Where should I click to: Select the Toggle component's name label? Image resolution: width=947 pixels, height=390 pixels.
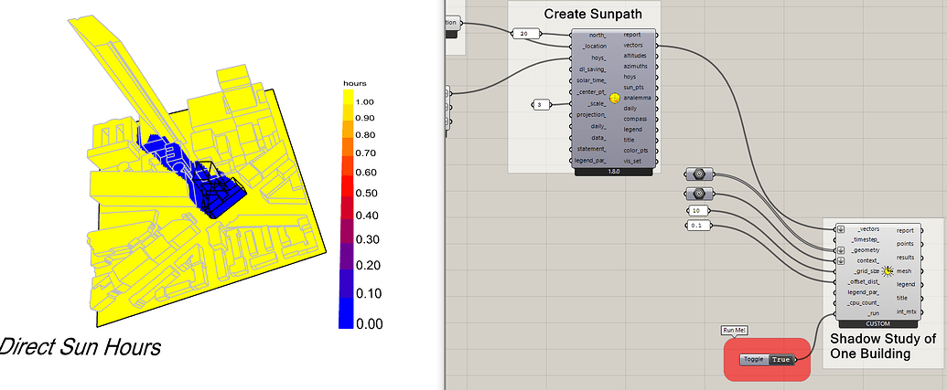(x=754, y=360)
